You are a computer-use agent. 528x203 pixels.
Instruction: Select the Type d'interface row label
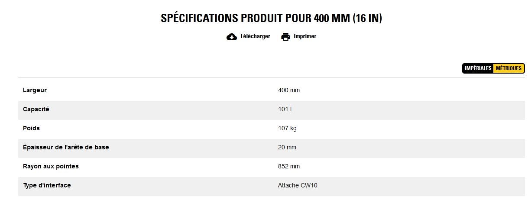[47, 185]
